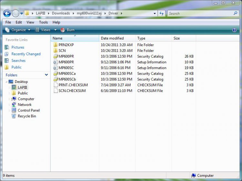Click the Views grid icon
The image size is (242, 181).
[37, 30]
